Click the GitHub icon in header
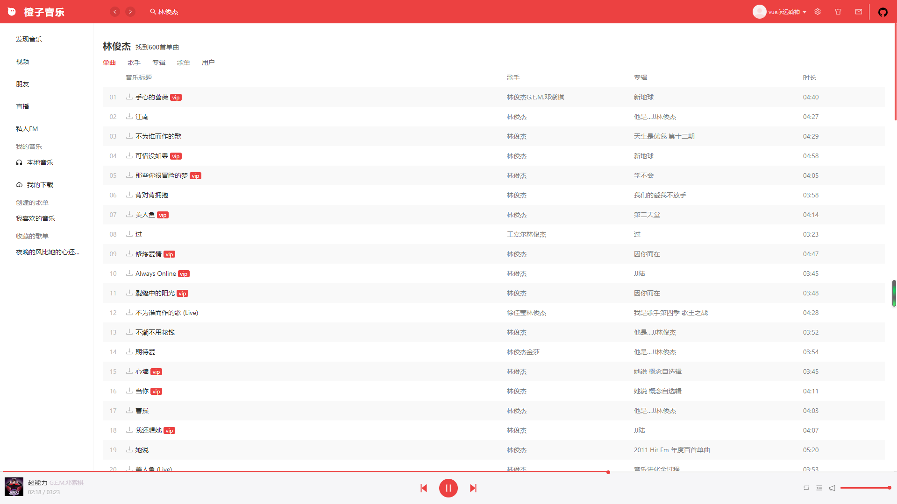 click(x=883, y=12)
